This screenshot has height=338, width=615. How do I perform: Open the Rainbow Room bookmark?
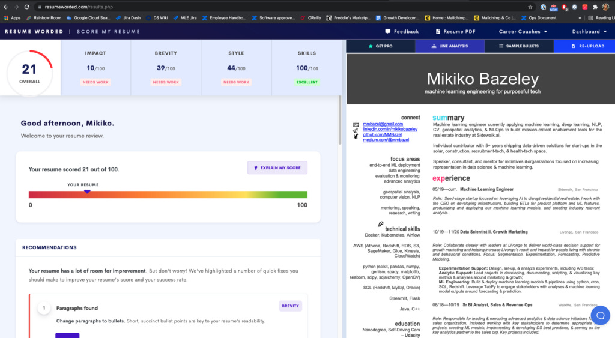(43, 17)
